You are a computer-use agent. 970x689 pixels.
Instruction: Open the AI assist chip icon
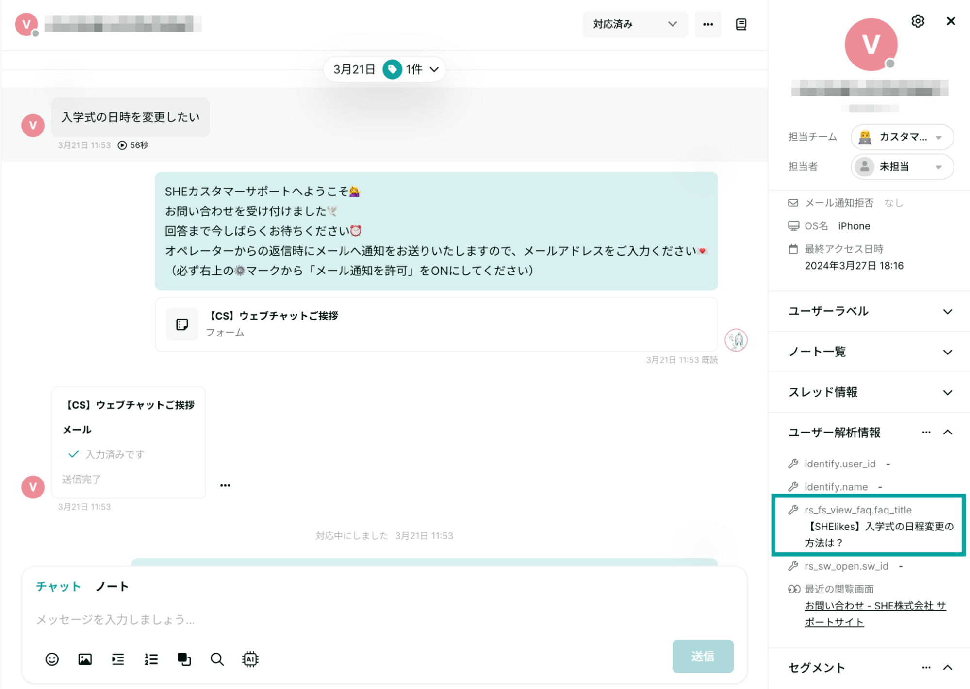click(250, 659)
